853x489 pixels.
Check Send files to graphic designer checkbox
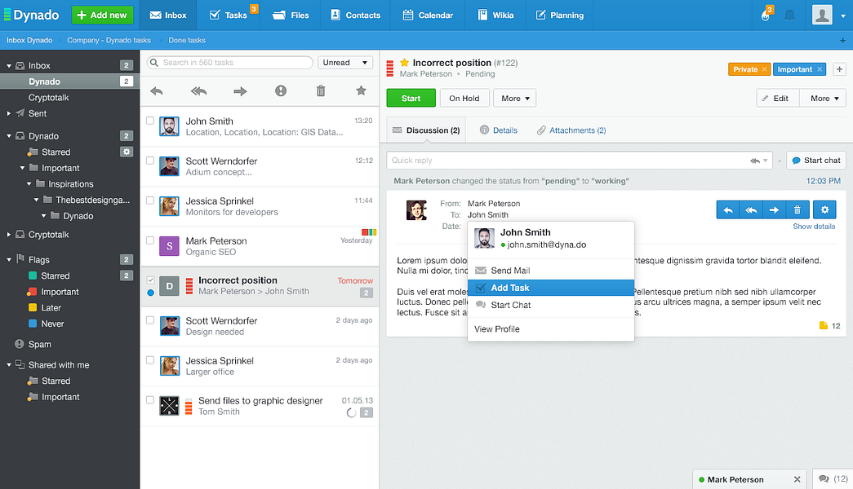point(150,400)
